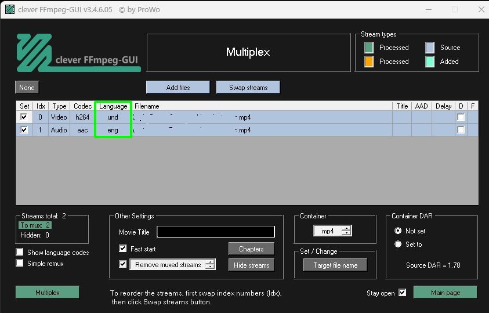The width and height of the screenshot is (489, 313).
Task: Enable Show language codes
Action: coord(20,252)
